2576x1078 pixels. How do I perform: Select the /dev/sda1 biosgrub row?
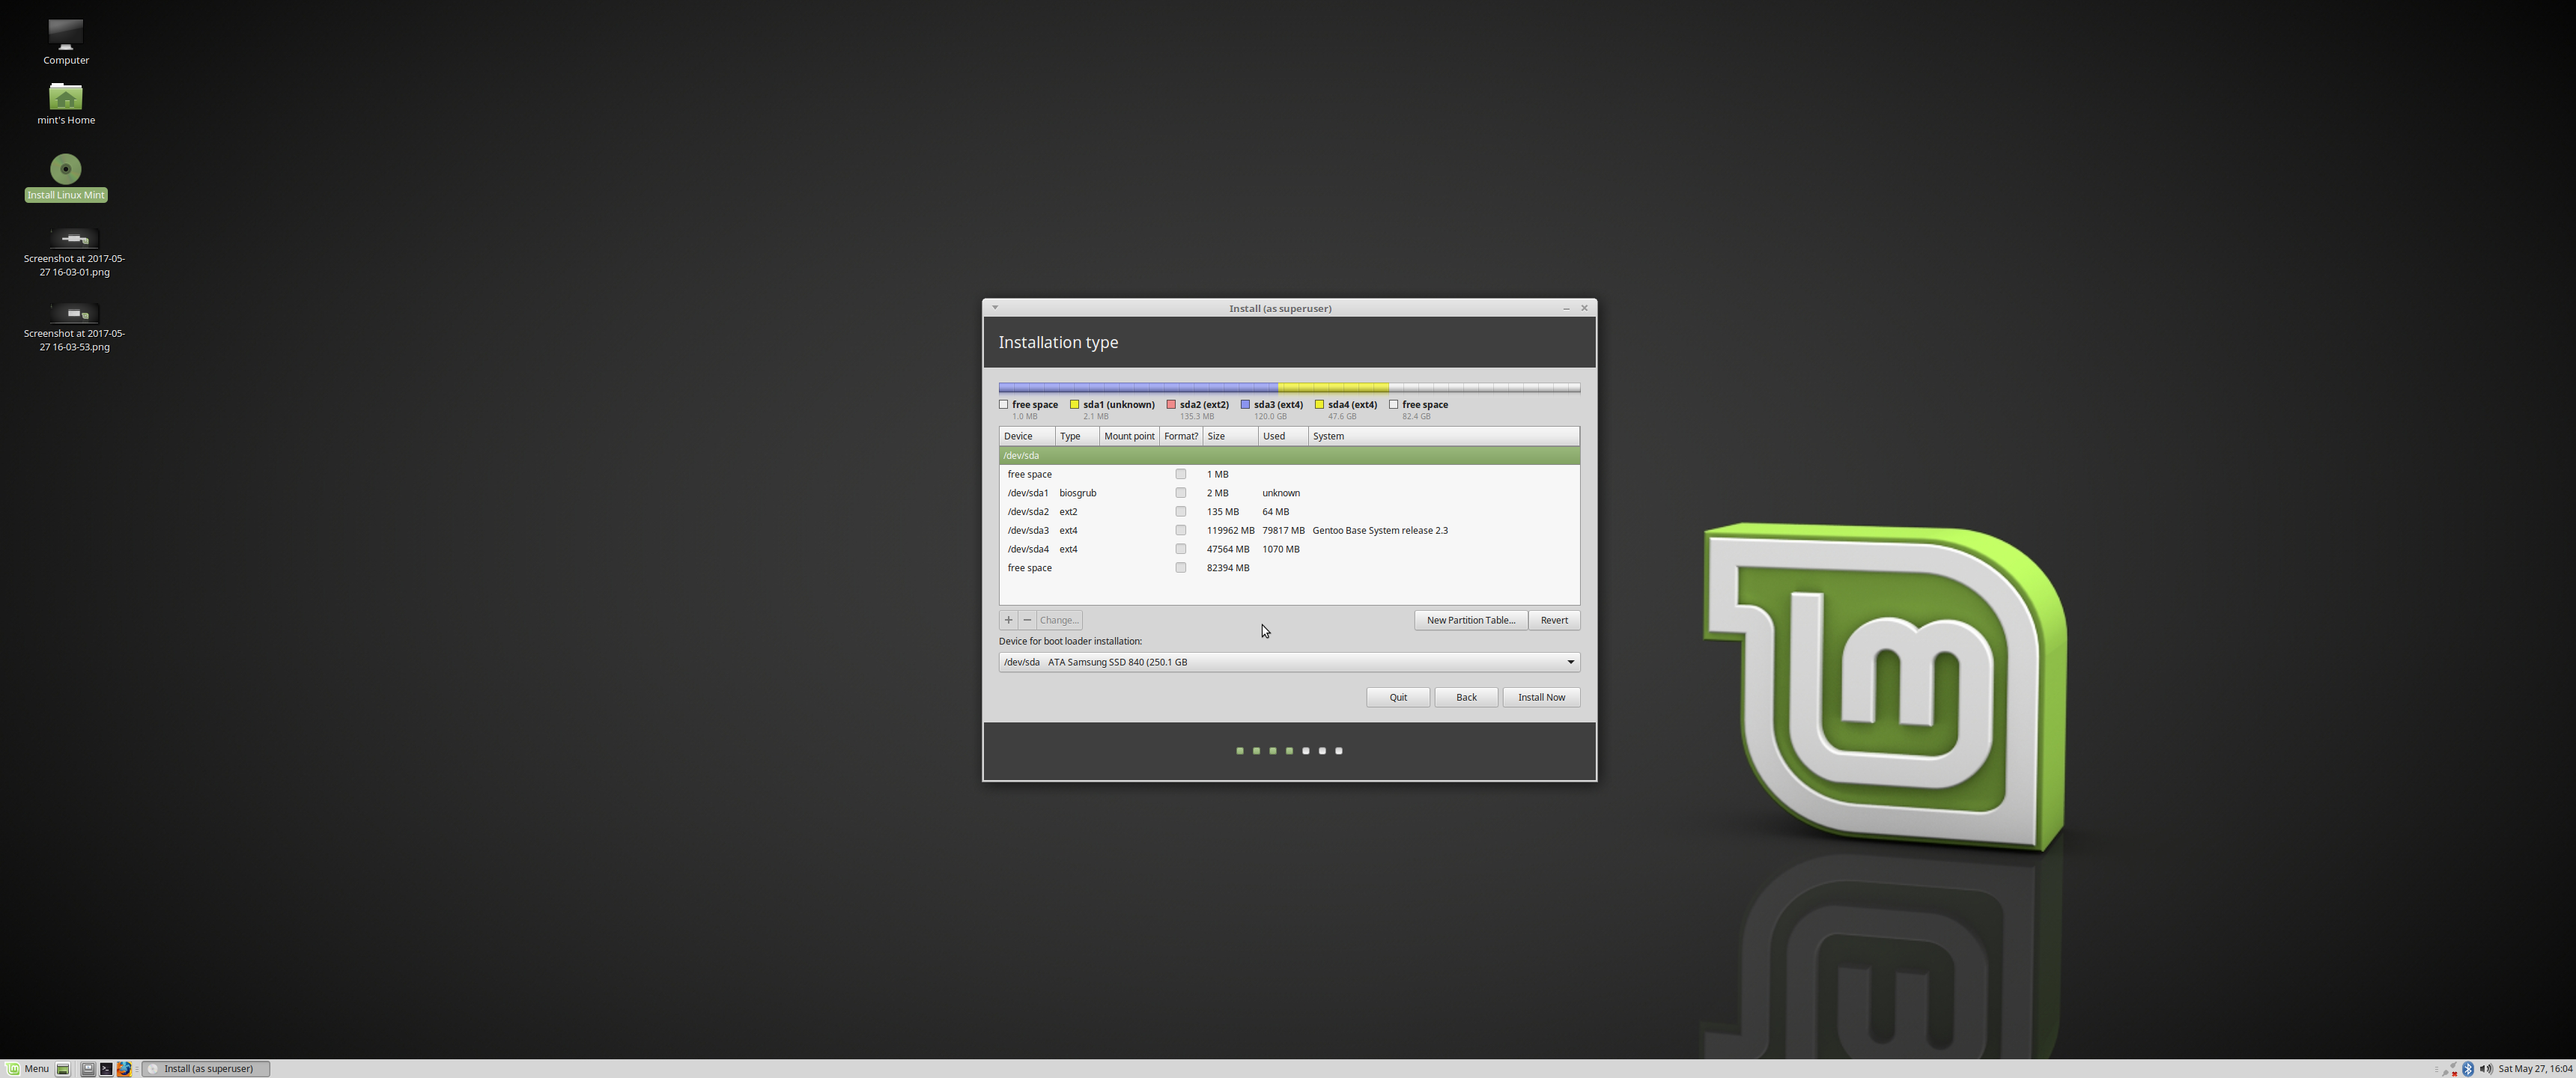pyautogui.click(x=1289, y=493)
